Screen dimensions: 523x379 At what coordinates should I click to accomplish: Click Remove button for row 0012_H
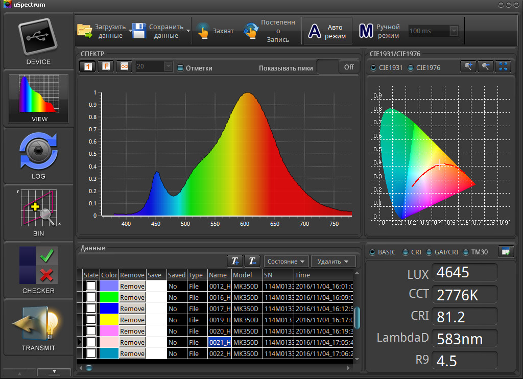[132, 286]
